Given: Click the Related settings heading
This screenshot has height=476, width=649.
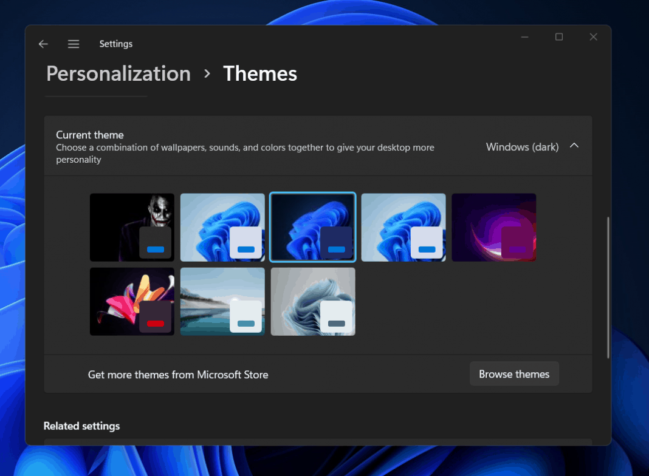Looking at the screenshot, I should [x=81, y=426].
